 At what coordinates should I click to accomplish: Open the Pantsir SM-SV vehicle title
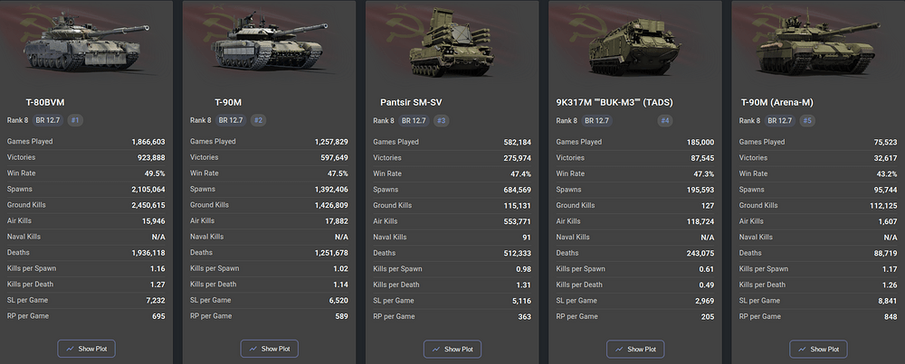coord(411,103)
